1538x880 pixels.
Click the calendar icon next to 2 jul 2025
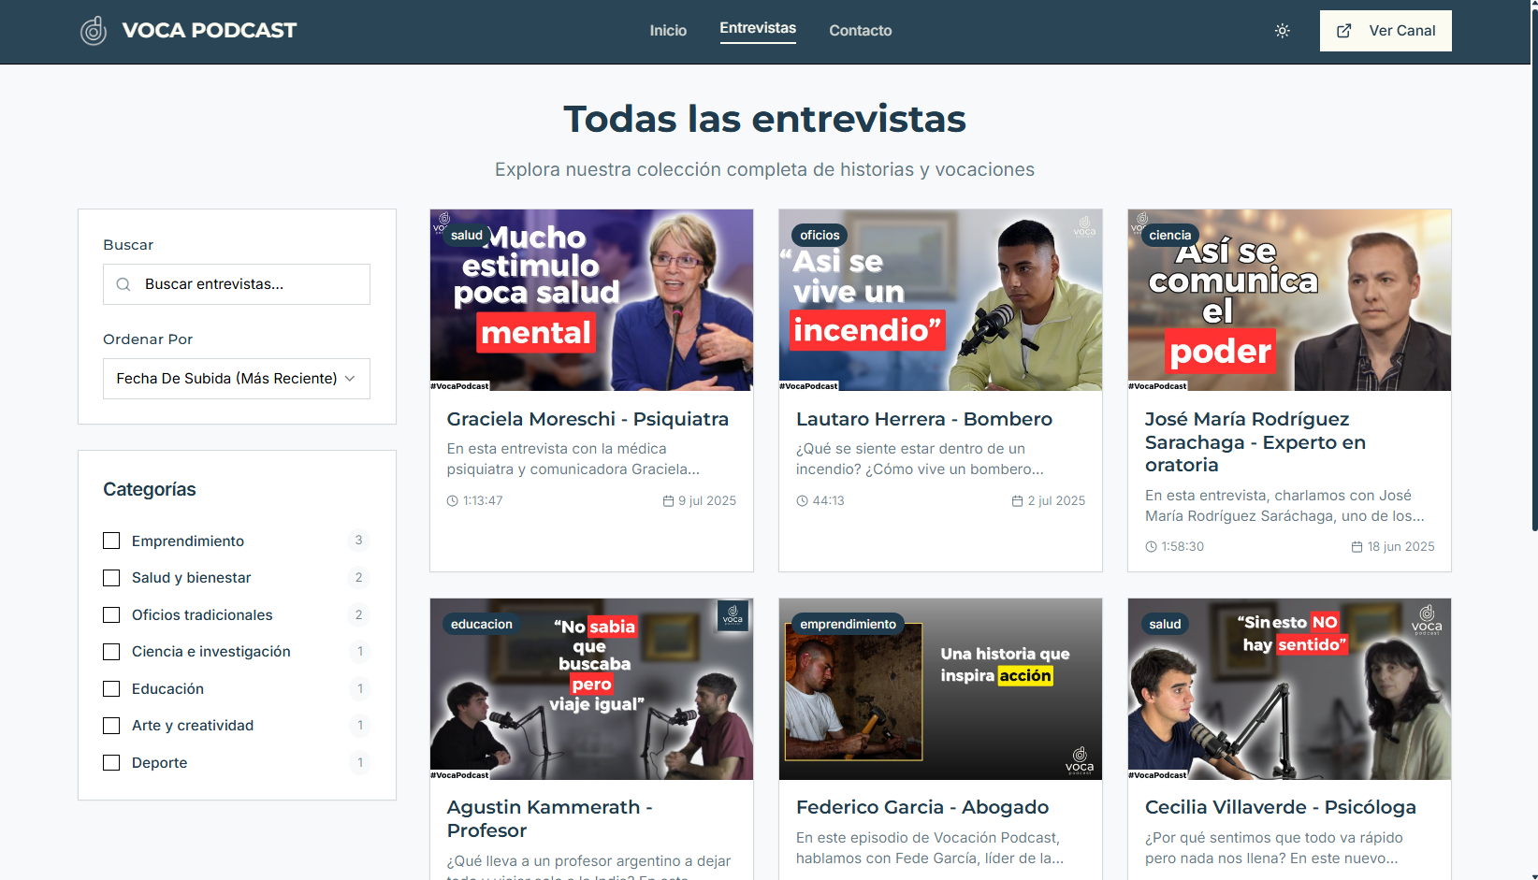pyautogui.click(x=1015, y=500)
